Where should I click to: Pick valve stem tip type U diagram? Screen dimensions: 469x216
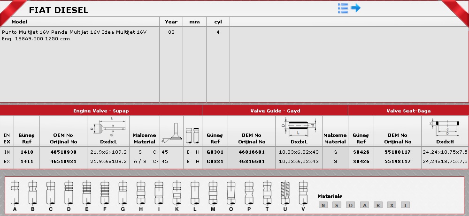point(284,193)
